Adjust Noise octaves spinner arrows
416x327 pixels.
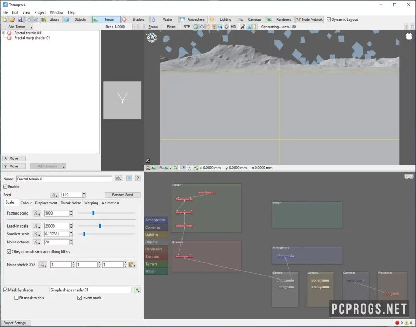click(x=71, y=242)
